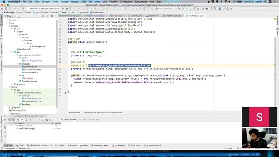The width and height of the screenshot is (279, 157).
Task: Open the DB Navigator menu
Action: (x=126, y=2)
